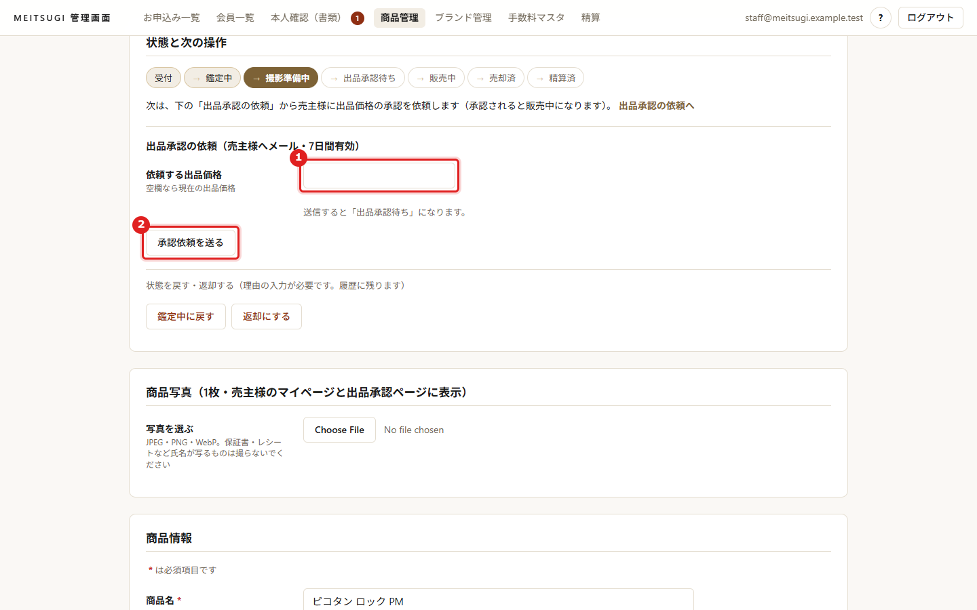The image size is (977, 610).
Task: Click the ログアウト button
Action: 931,18
